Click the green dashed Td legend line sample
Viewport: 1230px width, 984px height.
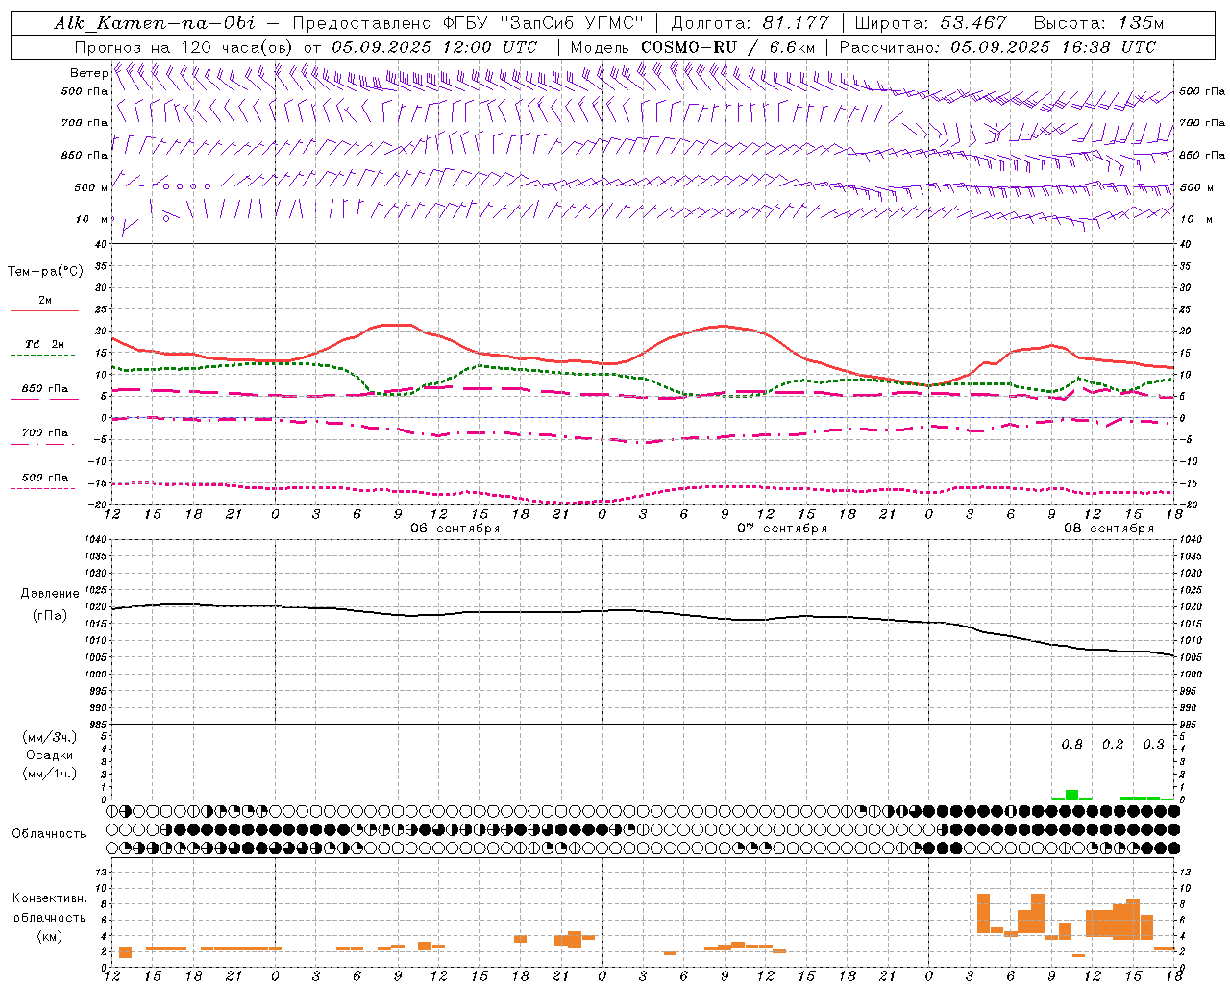point(44,355)
